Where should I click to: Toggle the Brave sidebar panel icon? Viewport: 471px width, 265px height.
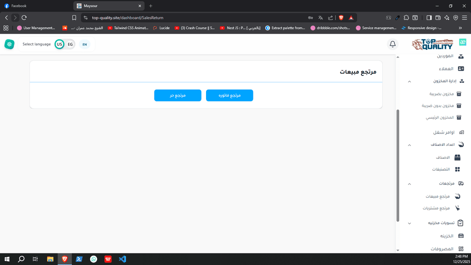(429, 18)
